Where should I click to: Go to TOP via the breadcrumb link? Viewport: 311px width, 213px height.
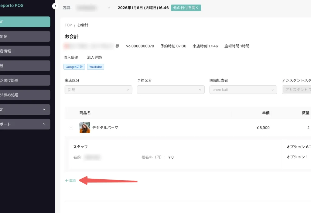[68, 25]
